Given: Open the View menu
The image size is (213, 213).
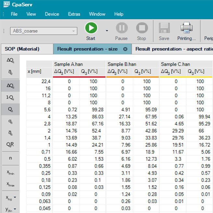Looking at the screenshot, I should pyautogui.click(x=31, y=14).
